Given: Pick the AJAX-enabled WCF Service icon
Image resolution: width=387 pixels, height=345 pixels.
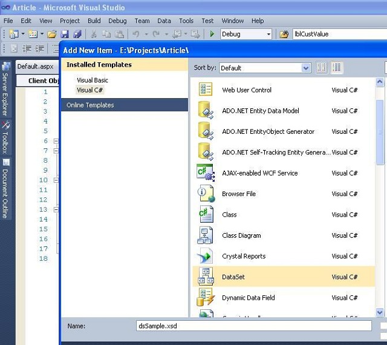Looking at the screenshot, I should [206, 173].
